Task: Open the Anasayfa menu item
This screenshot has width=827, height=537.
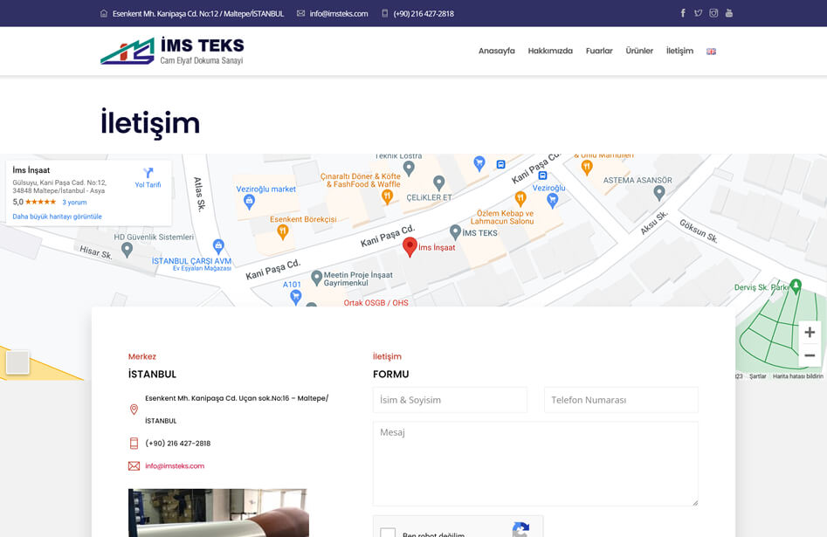Action: click(x=496, y=52)
